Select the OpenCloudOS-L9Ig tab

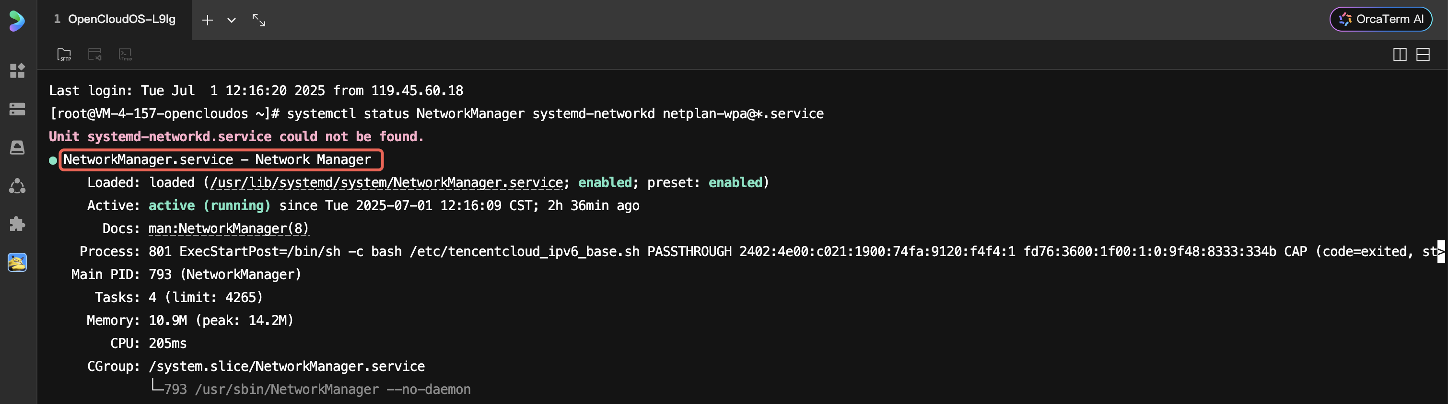tap(115, 20)
